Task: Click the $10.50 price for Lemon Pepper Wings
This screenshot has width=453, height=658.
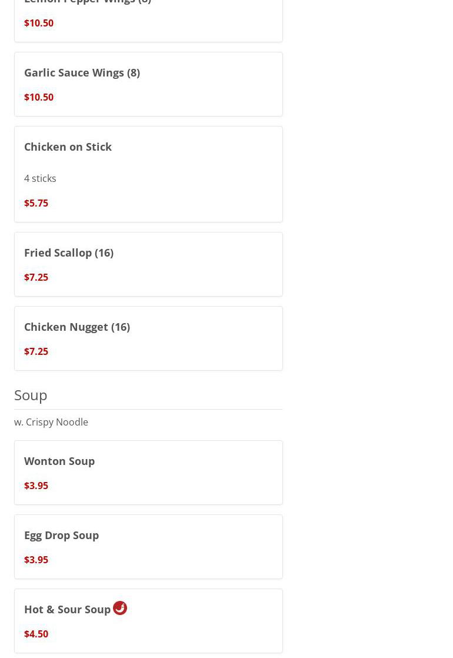Action: (39, 23)
